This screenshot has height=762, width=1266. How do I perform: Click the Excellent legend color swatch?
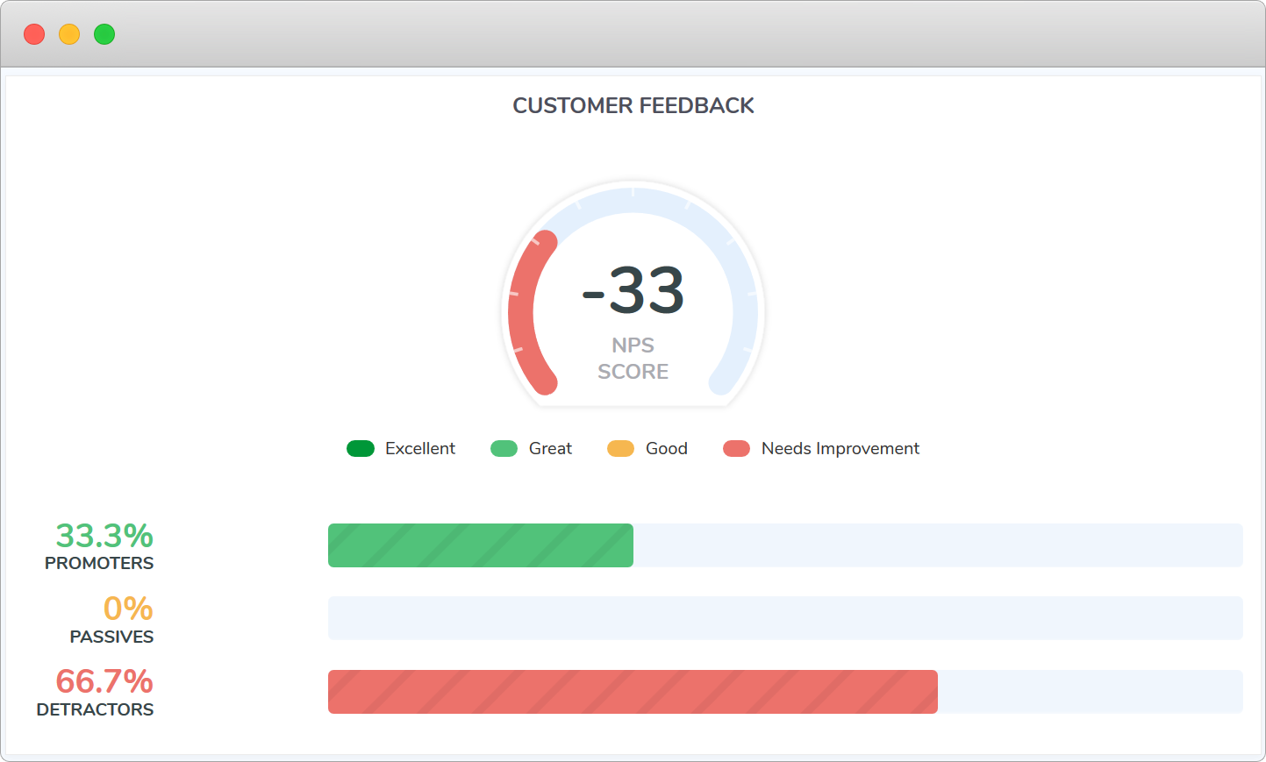[x=361, y=449]
